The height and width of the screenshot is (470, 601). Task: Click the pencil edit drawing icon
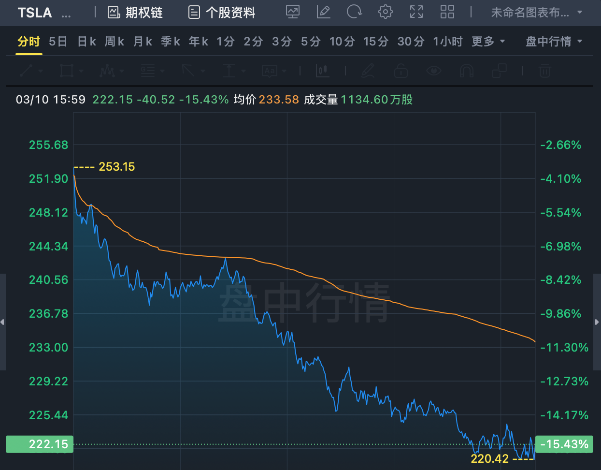coord(323,12)
